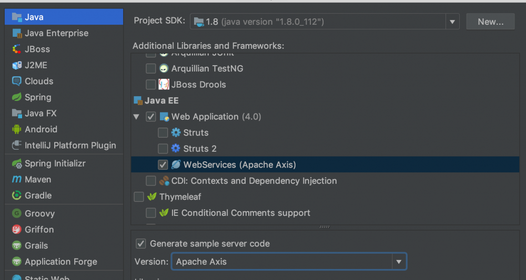526x280 pixels.
Task: Uncheck the Web Application checkbox
Action: click(x=150, y=117)
